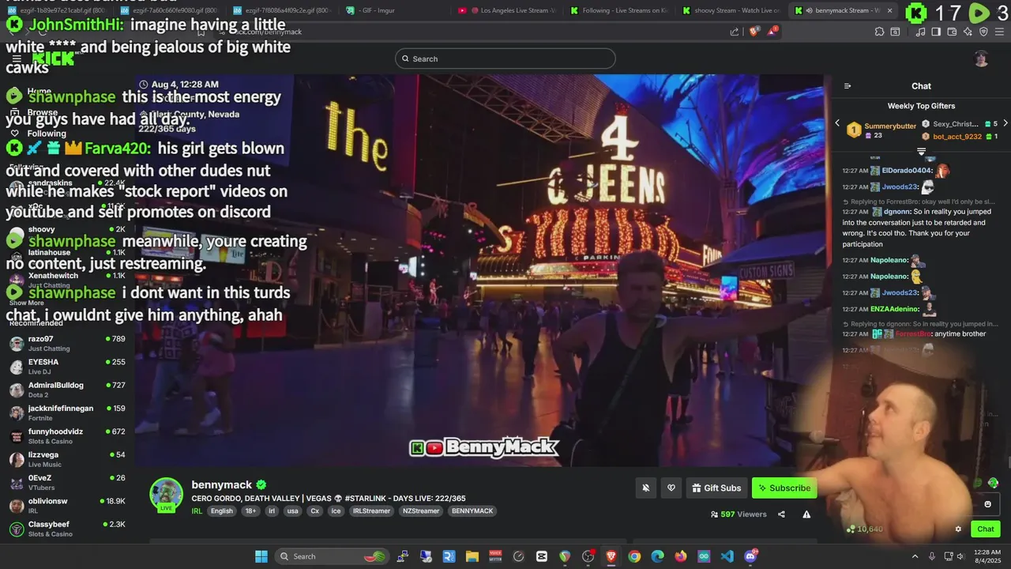Open Microsoft Edge from taskbar
Image resolution: width=1011 pixels, height=569 pixels.
pyautogui.click(x=657, y=556)
